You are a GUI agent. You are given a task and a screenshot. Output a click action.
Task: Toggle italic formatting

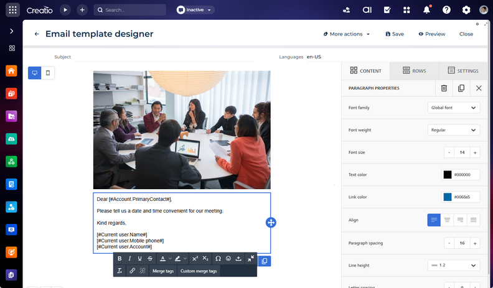coord(129,259)
